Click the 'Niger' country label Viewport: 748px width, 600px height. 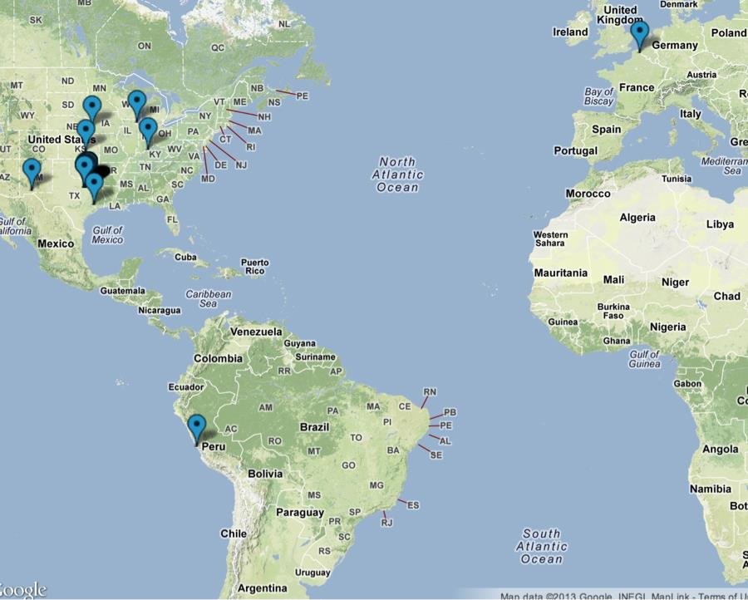point(675,283)
